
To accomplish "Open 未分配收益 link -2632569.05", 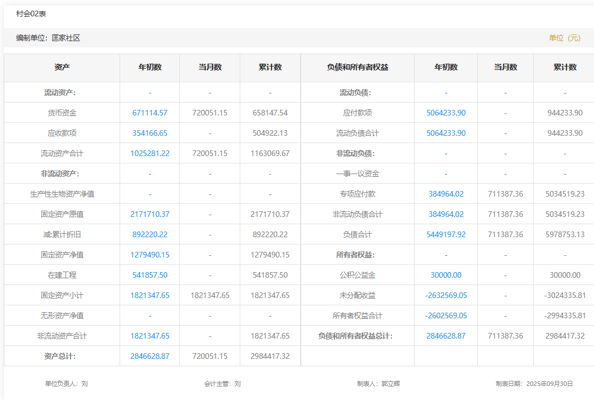I will [446, 295].
